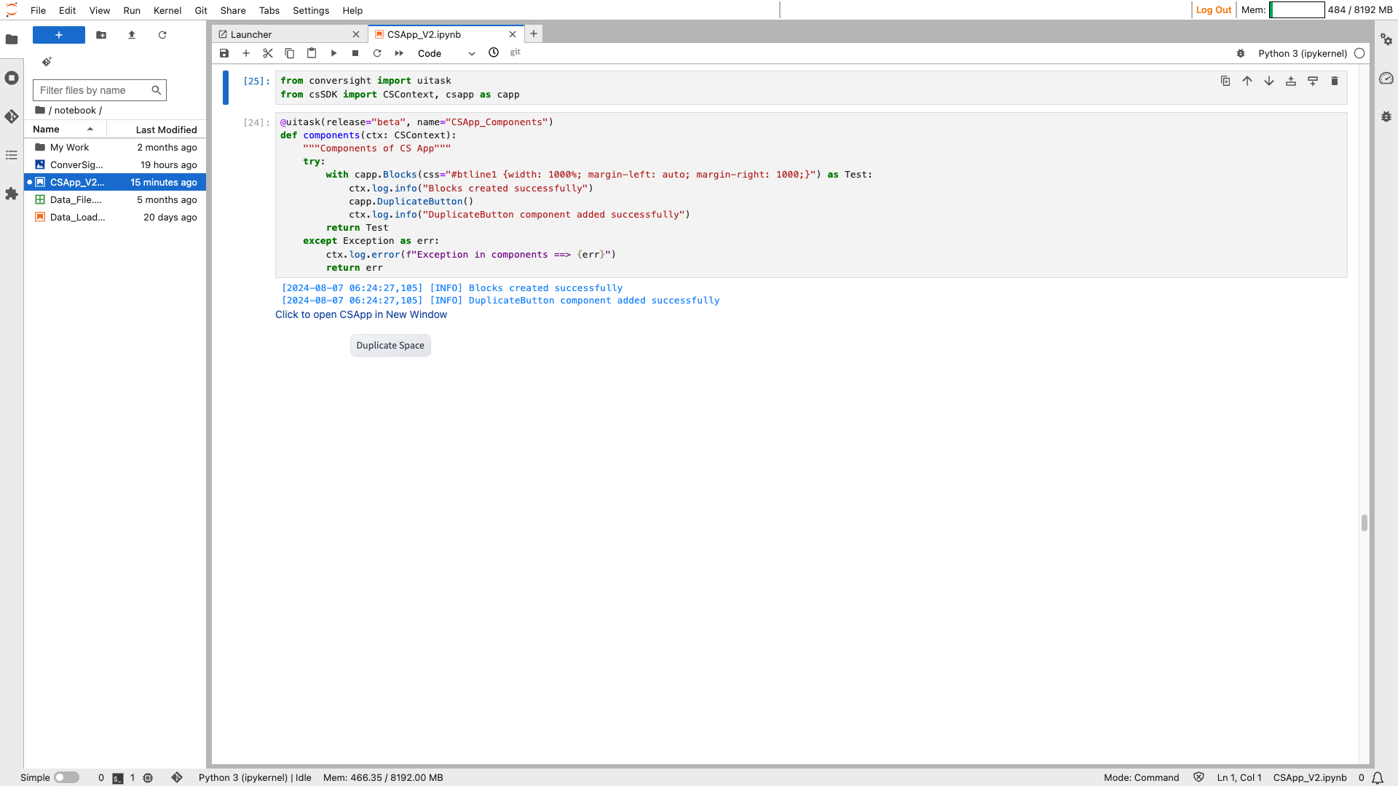Open the Settings menu

coord(311,10)
